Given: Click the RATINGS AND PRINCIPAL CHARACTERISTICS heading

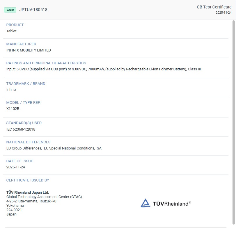Looking at the screenshot, I should click(x=46, y=63).
